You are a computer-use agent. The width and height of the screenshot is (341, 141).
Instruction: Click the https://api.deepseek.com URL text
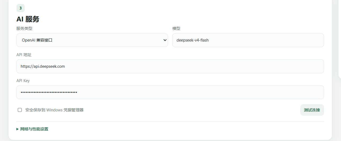[43, 66]
